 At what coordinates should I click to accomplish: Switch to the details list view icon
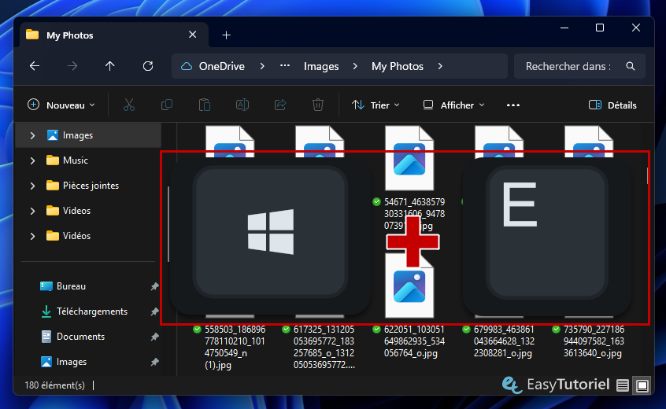[623, 385]
